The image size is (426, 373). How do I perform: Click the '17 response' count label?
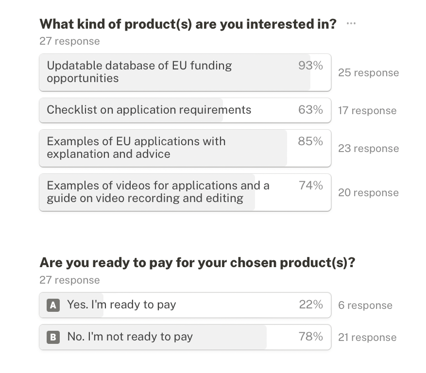[367, 111]
